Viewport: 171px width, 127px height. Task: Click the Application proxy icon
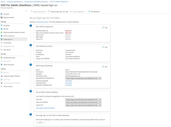1,46
